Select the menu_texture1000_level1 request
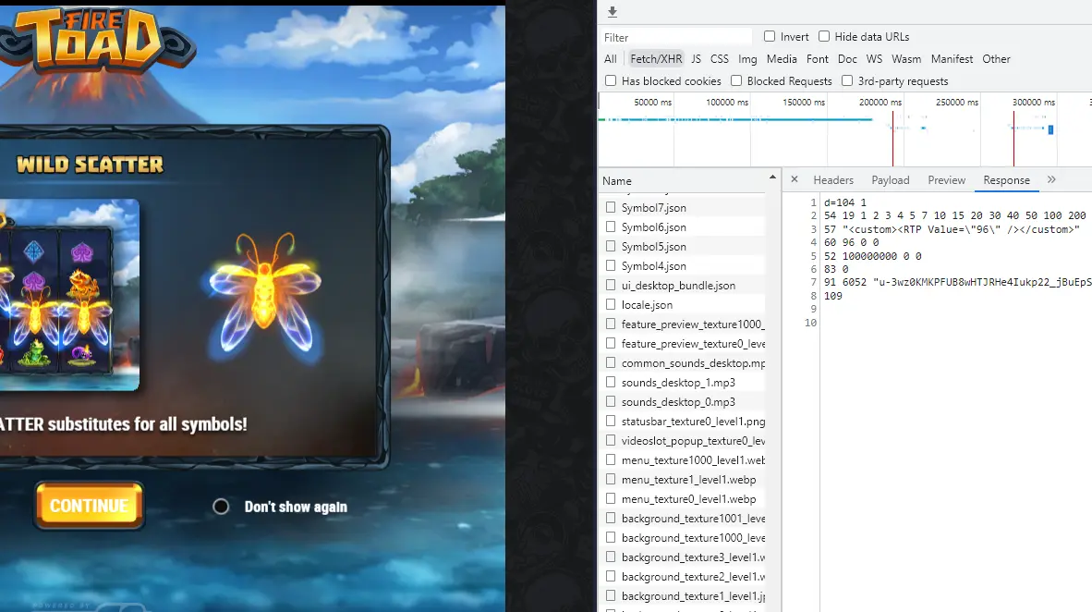 point(693,460)
